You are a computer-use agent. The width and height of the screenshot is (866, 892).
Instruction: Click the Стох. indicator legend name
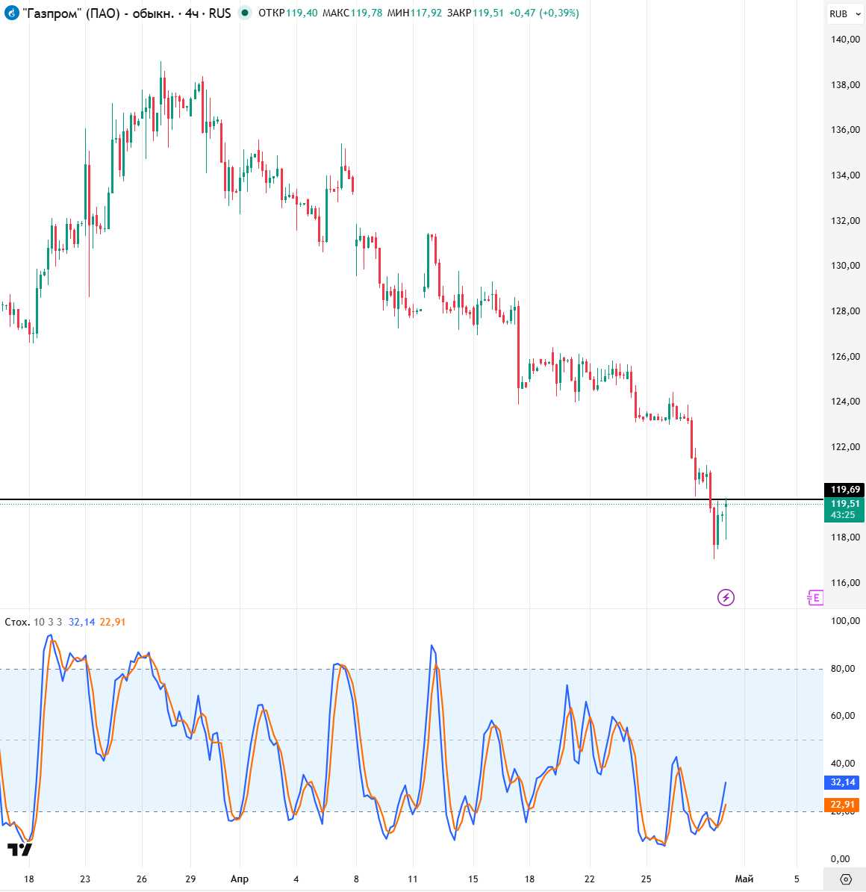17,622
